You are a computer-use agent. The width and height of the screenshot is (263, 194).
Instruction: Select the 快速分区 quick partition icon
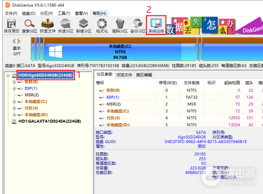coord(65,25)
